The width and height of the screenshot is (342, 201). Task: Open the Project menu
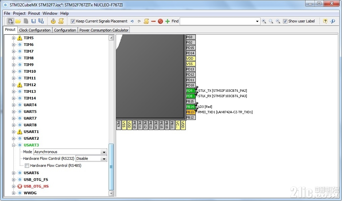click(x=19, y=13)
